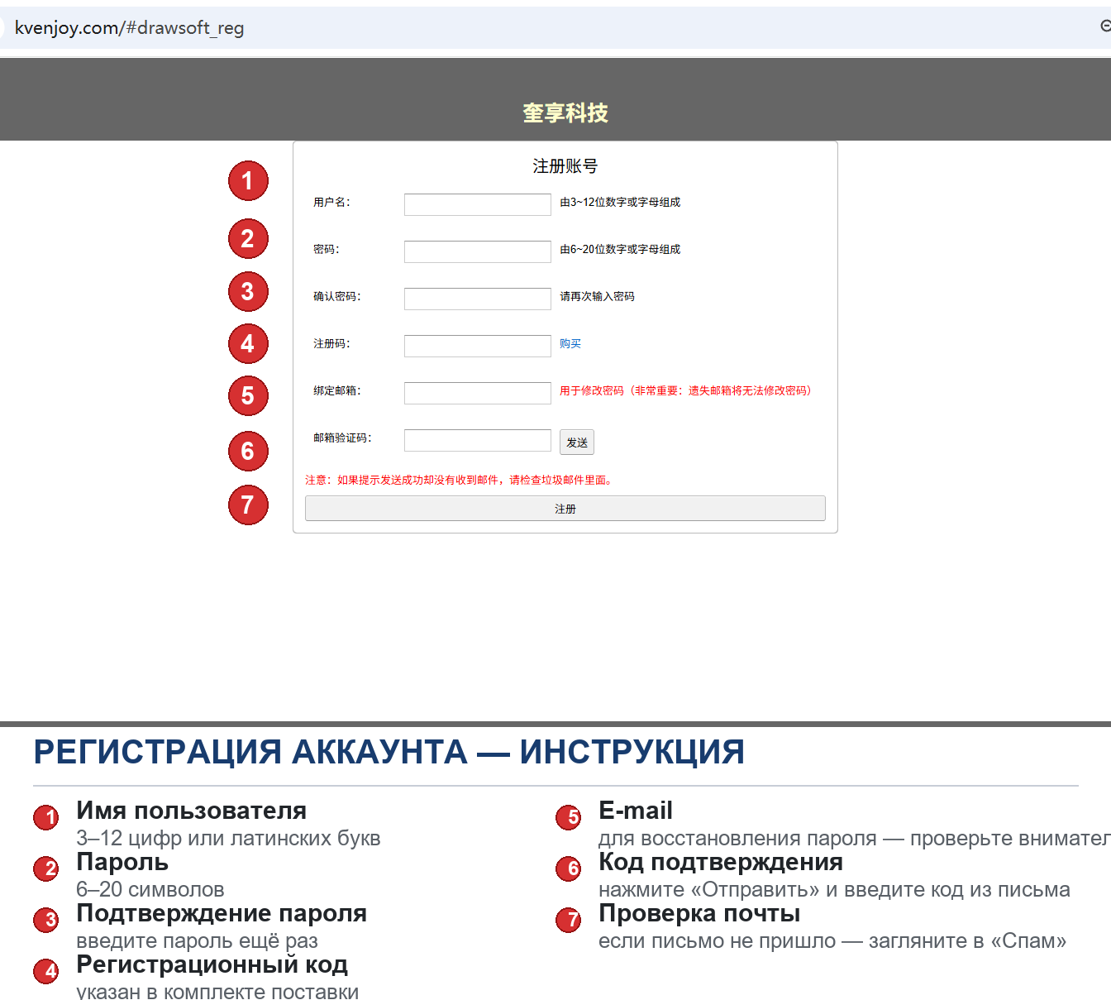Focus the 密码 password input field
The height and width of the screenshot is (1000, 1111).
coord(478,251)
